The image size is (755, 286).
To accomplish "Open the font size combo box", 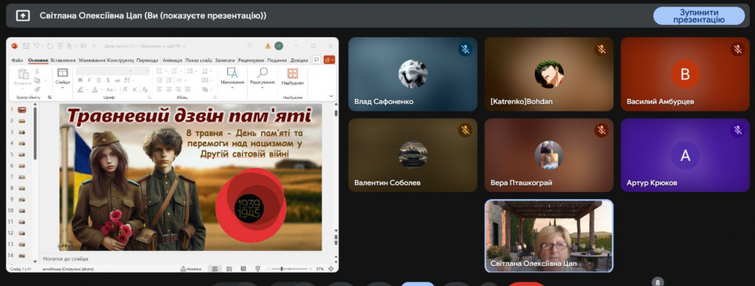I will tap(142, 71).
